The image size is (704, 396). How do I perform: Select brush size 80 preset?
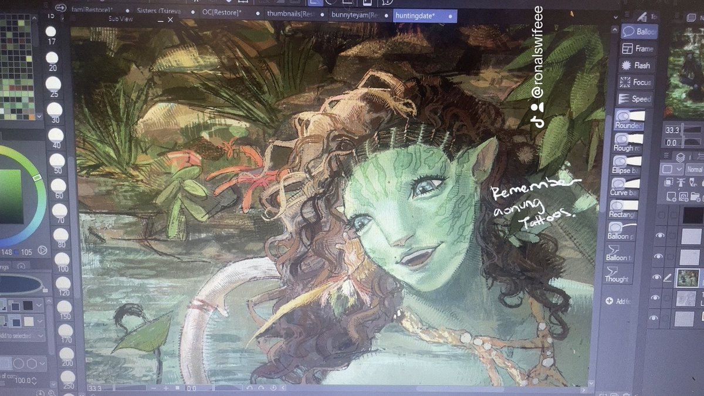[x=61, y=239]
